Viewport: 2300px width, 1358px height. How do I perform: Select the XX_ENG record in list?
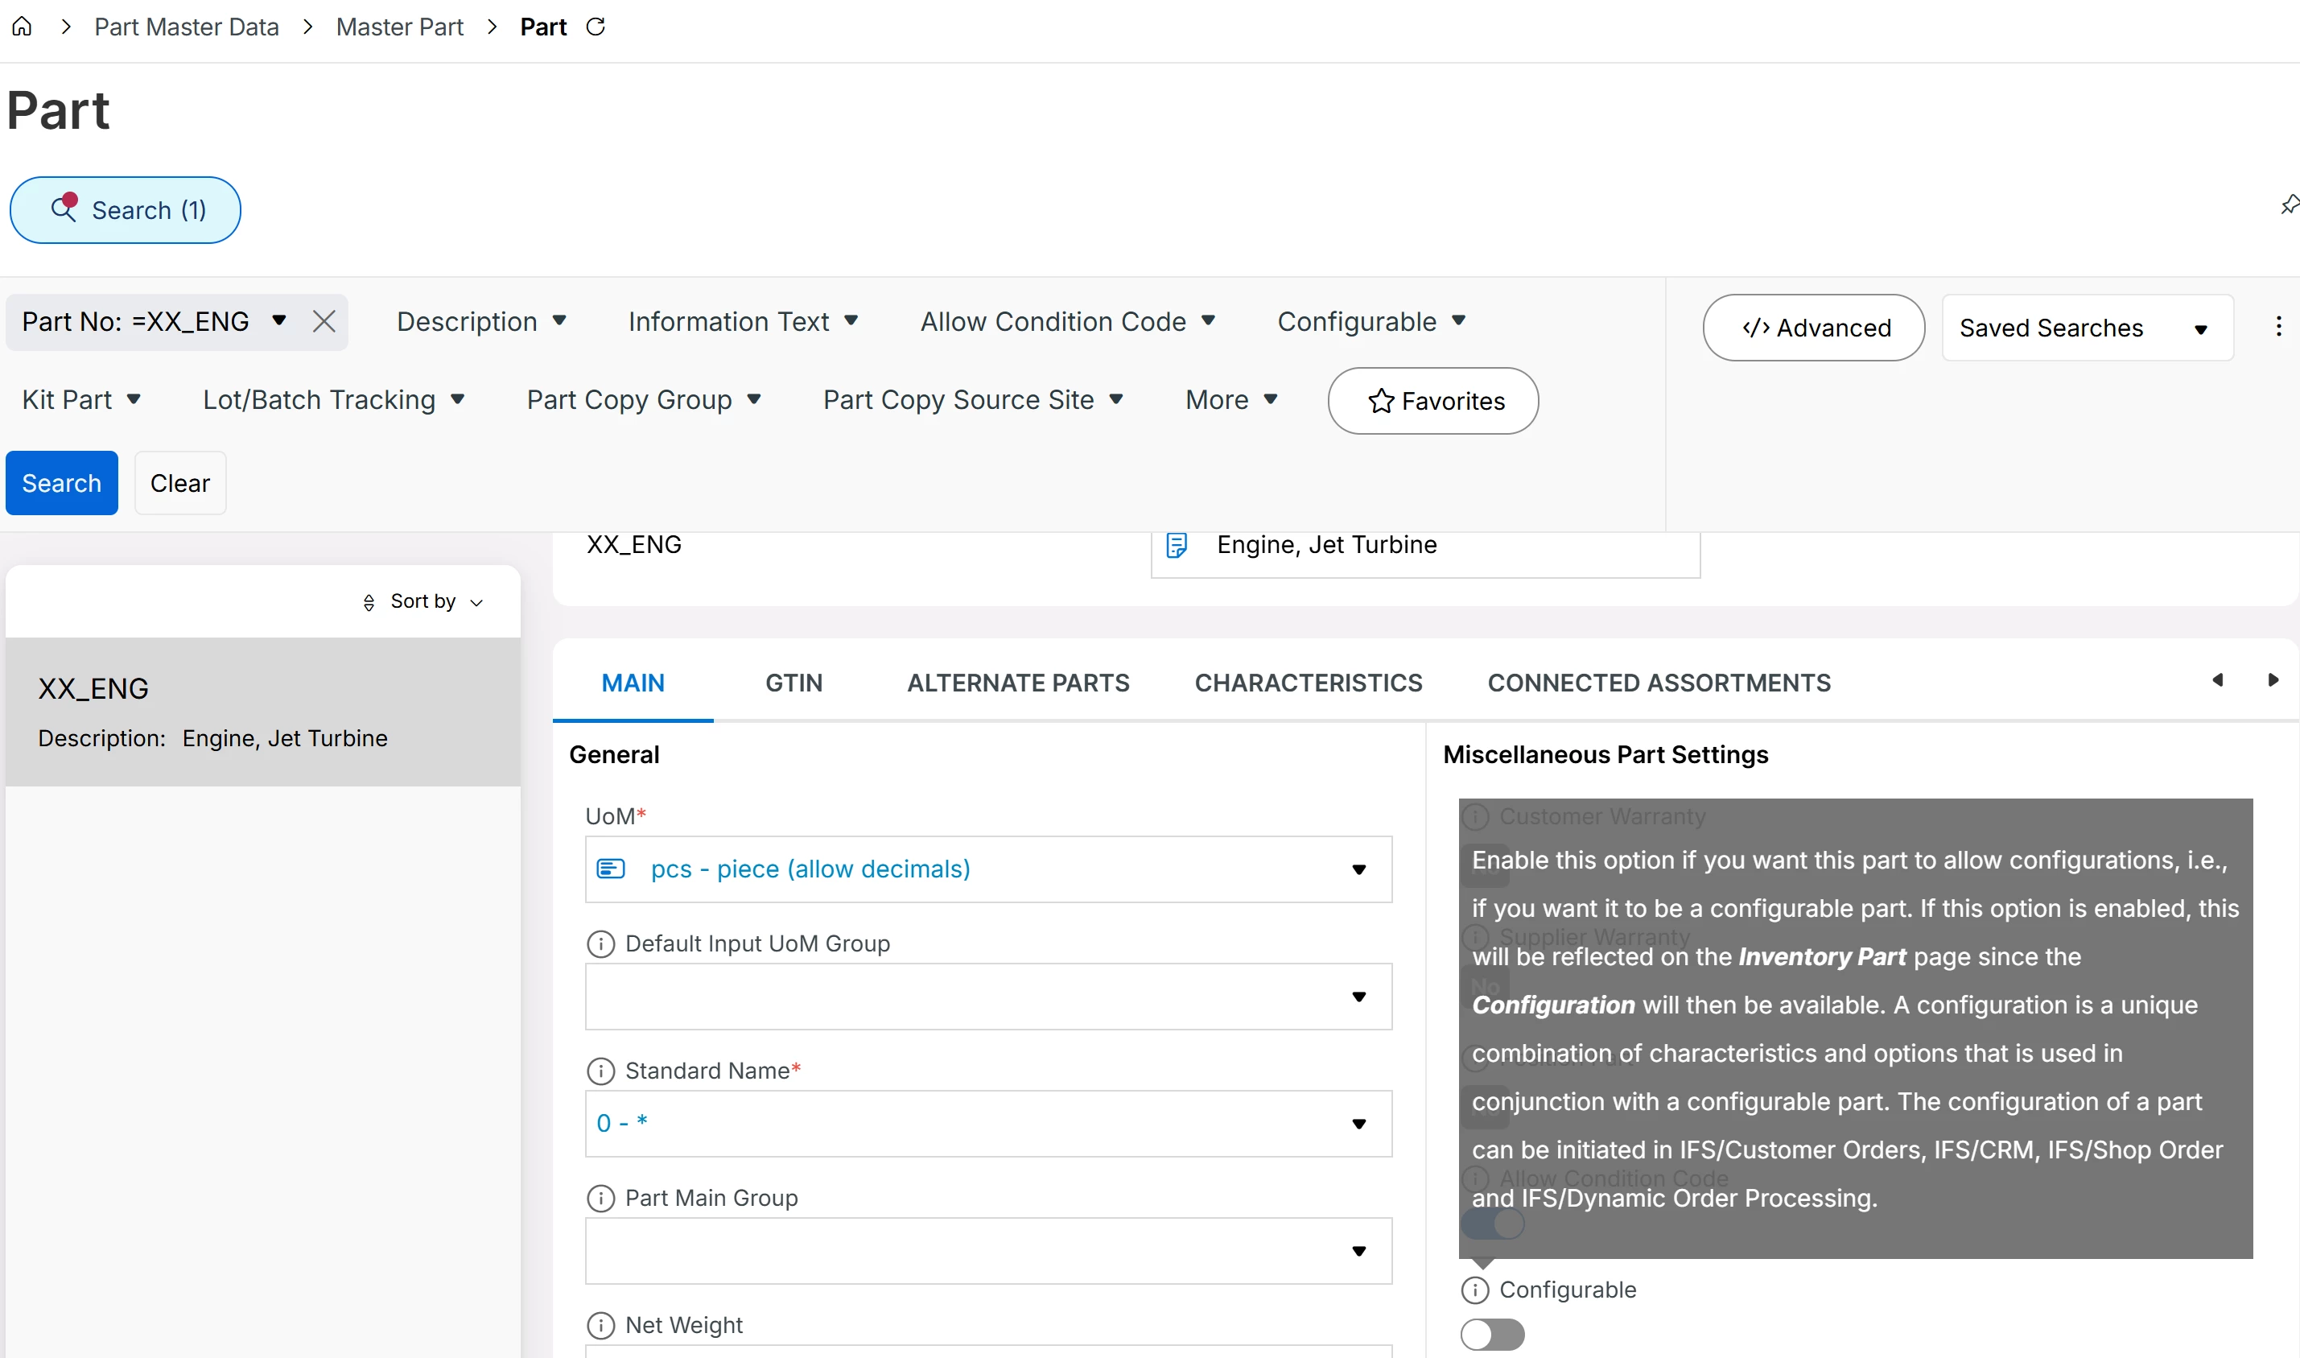[x=262, y=712]
